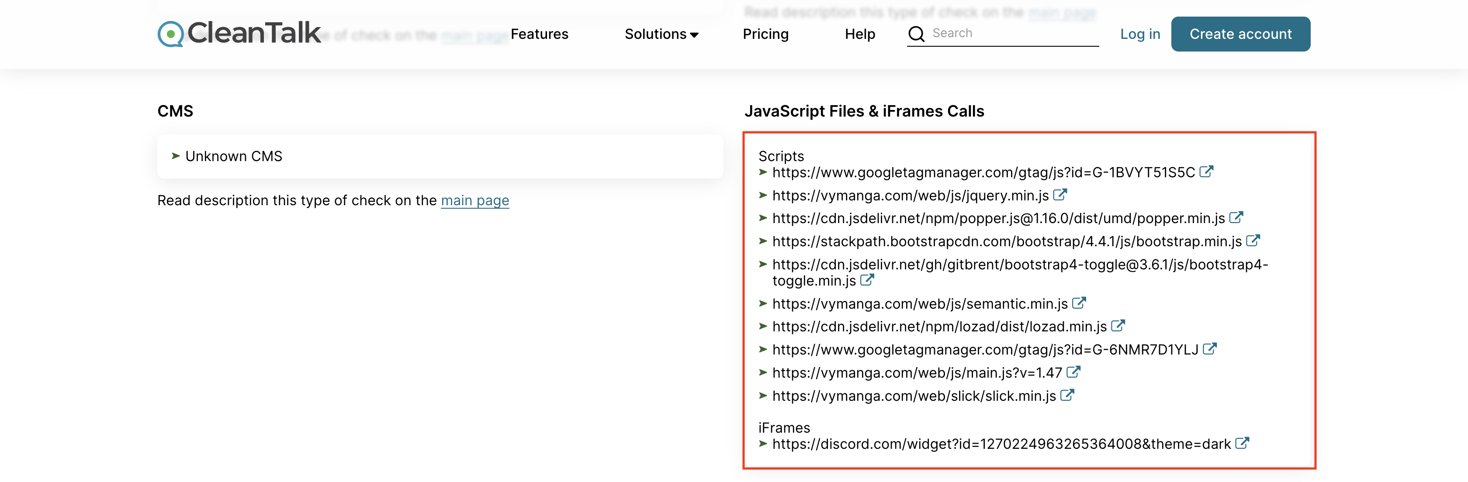The width and height of the screenshot is (1468, 482).
Task: Open bootstrap4-toggle.min.js using its external link icon
Action: pyautogui.click(x=867, y=280)
